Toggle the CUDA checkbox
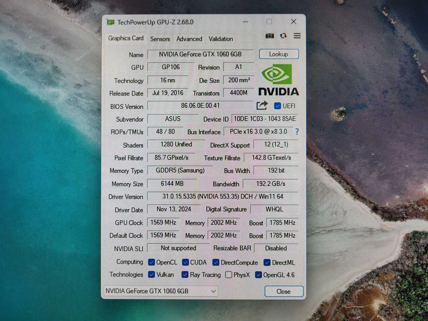This screenshot has width=428, height=321. pyautogui.click(x=185, y=262)
